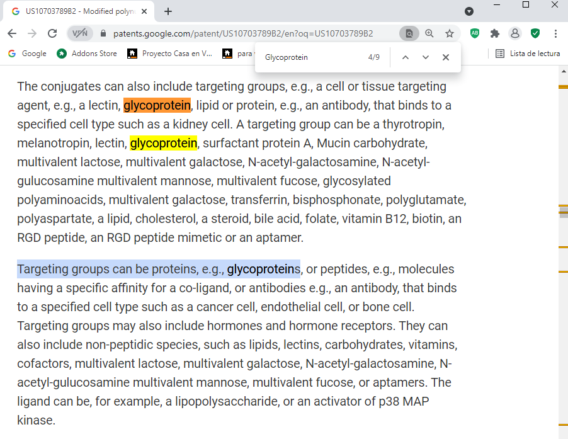Click the zoom magnifier icon in address bar
Viewport: 568px width, 439px height.
click(x=429, y=33)
